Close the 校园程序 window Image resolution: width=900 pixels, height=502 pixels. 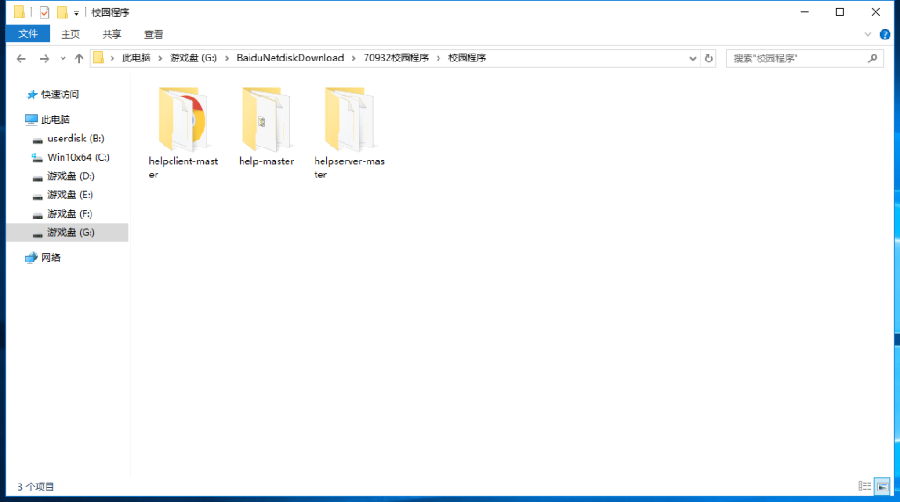coord(875,12)
